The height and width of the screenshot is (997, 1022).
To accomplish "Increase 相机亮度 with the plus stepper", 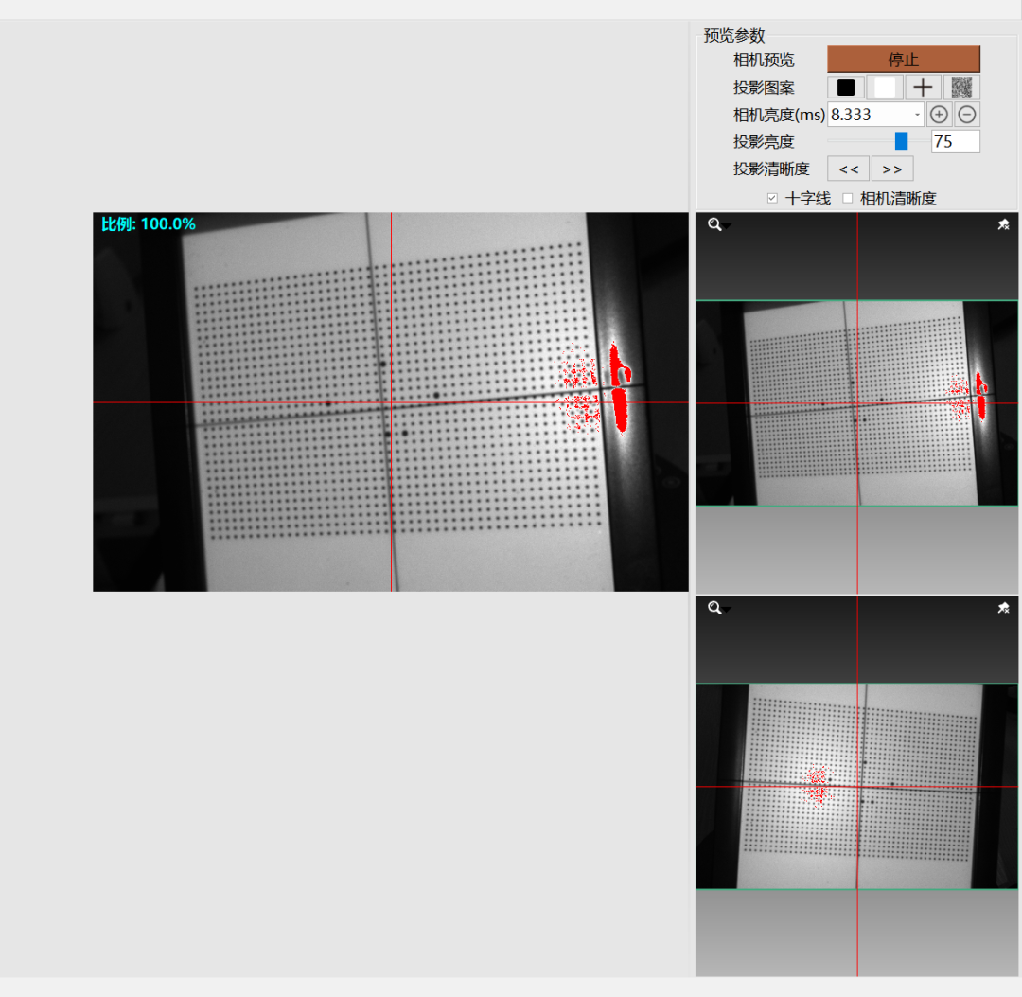I will click(x=939, y=114).
